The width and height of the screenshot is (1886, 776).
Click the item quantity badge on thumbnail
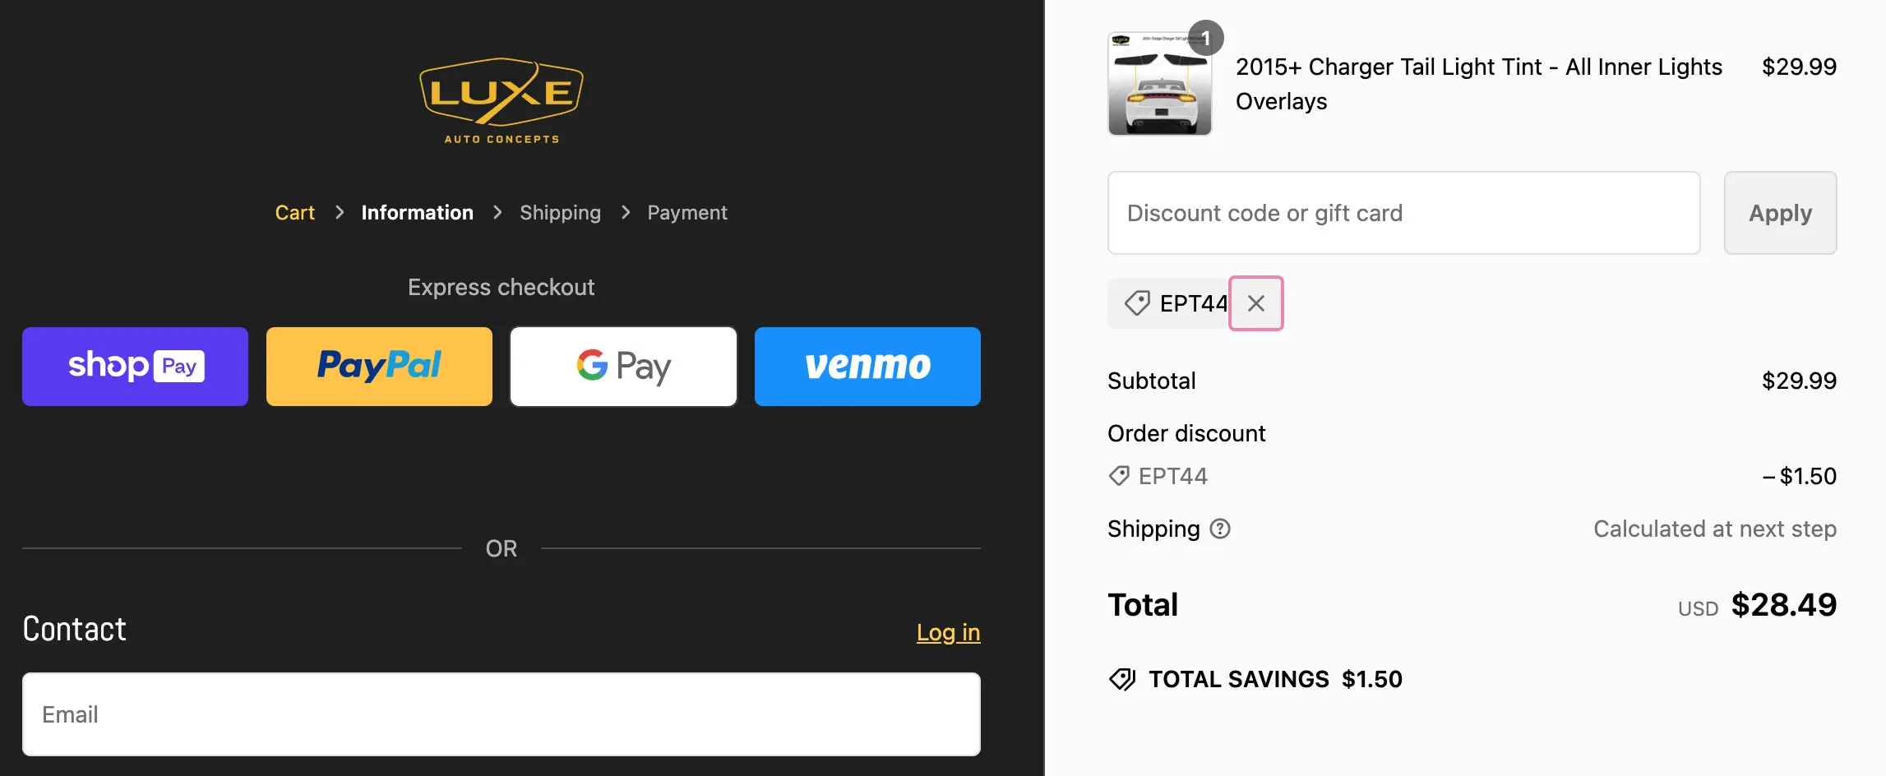(1205, 38)
